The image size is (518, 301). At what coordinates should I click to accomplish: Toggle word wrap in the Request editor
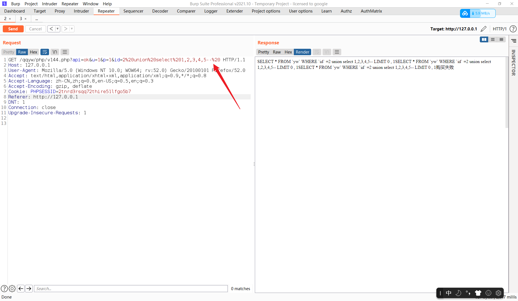(x=45, y=52)
